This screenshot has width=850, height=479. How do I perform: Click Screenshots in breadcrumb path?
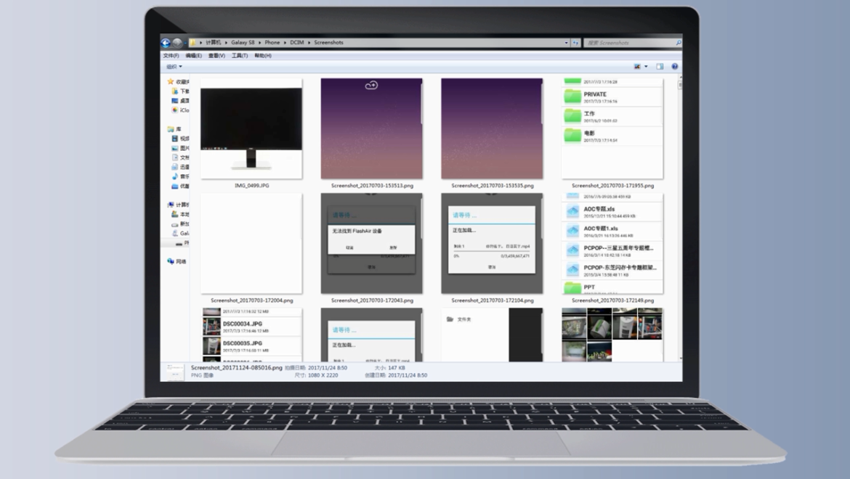(328, 42)
